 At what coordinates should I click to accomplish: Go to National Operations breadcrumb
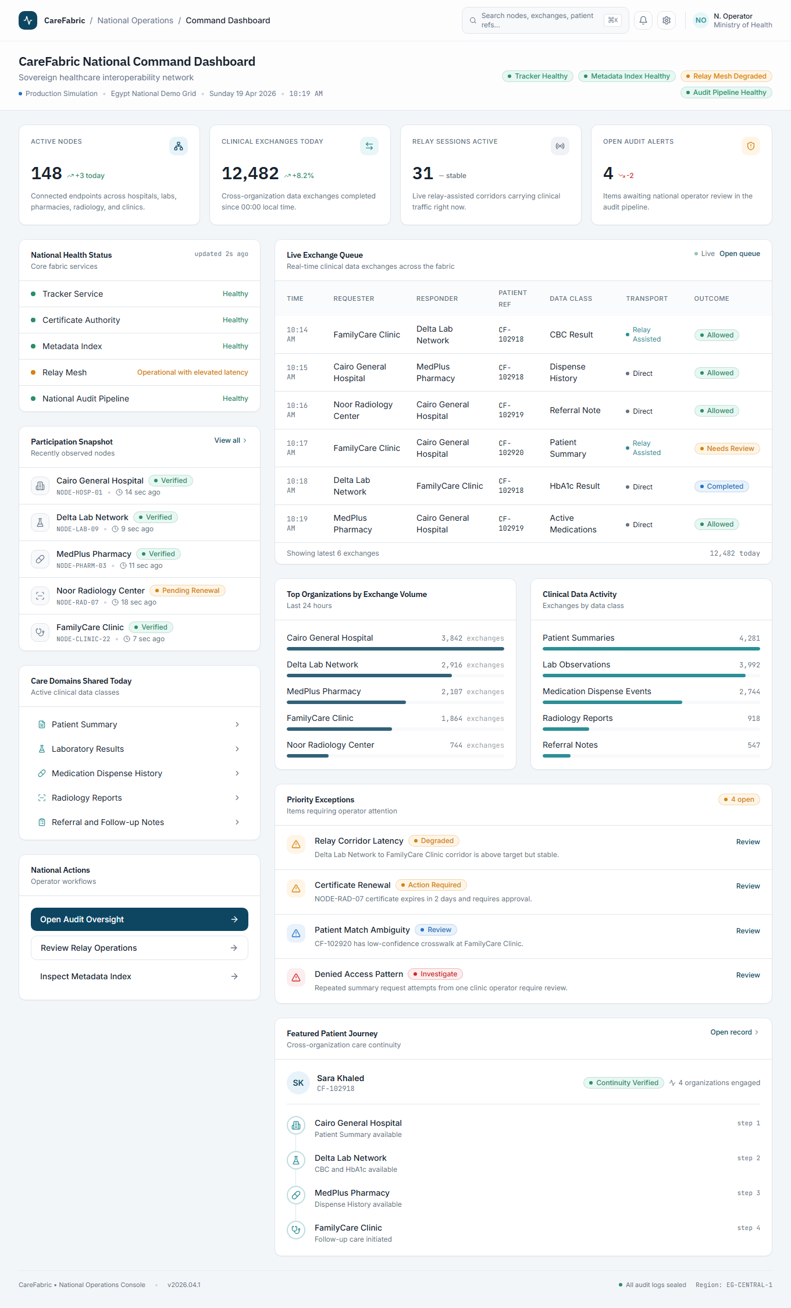pyautogui.click(x=136, y=20)
